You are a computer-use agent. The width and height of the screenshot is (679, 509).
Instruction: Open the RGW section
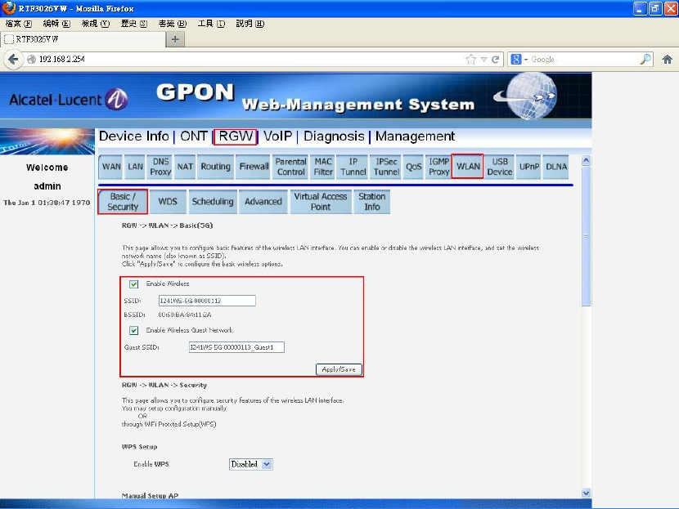coord(236,136)
